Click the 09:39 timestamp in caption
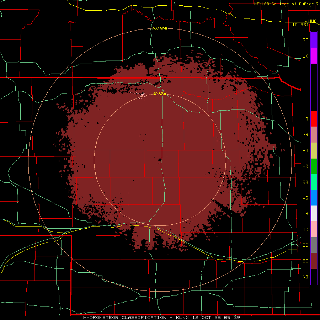 [231, 318]
